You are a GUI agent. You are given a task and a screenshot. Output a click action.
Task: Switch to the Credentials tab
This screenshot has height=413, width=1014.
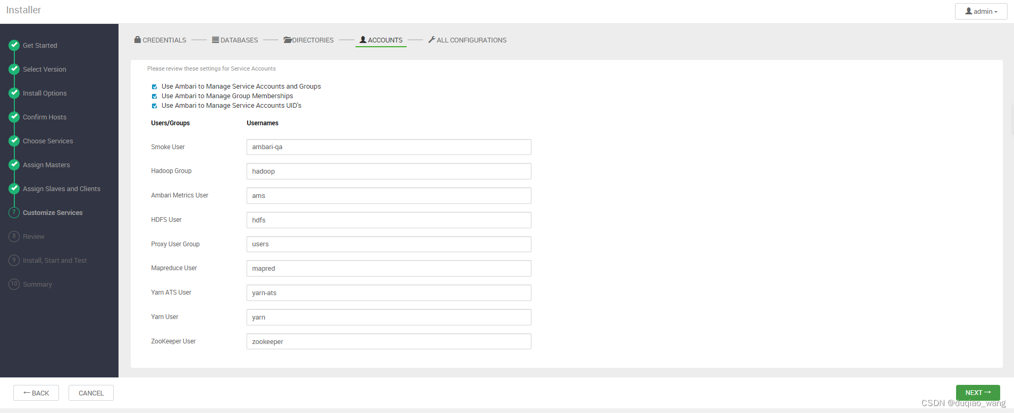pos(160,40)
